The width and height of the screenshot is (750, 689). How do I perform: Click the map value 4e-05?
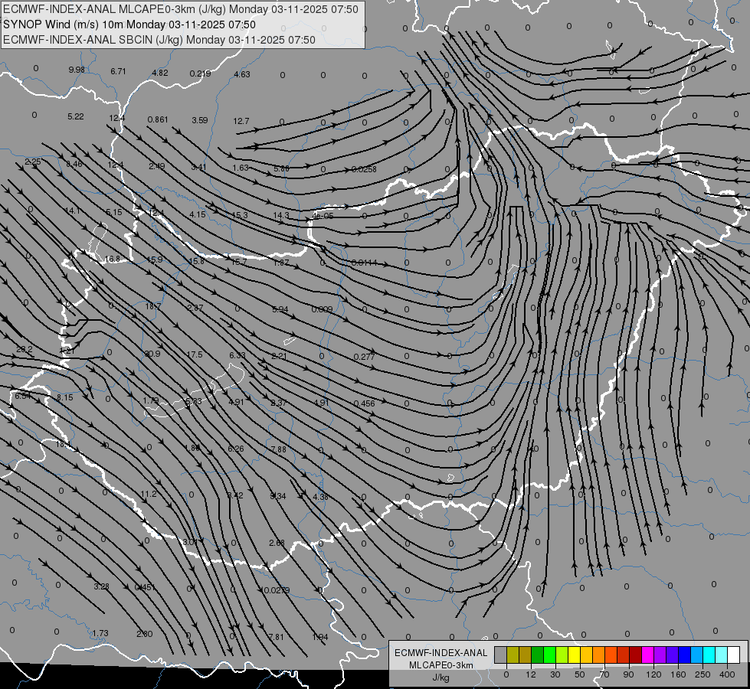click(x=323, y=216)
